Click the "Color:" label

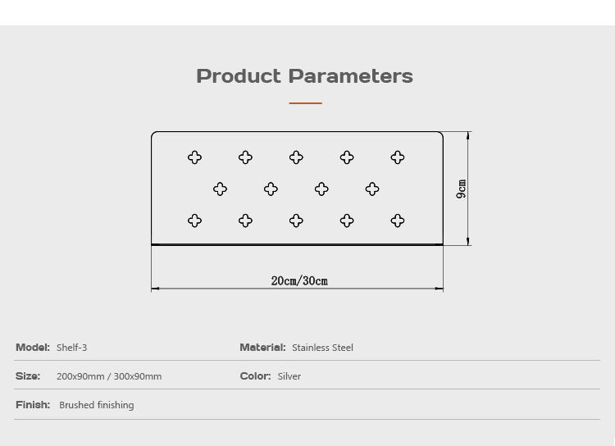pyautogui.click(x=255, y=376)
